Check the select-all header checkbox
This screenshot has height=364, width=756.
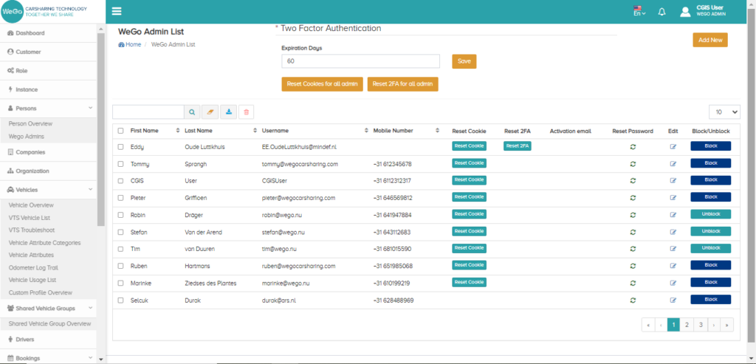(x=121, y=131)
